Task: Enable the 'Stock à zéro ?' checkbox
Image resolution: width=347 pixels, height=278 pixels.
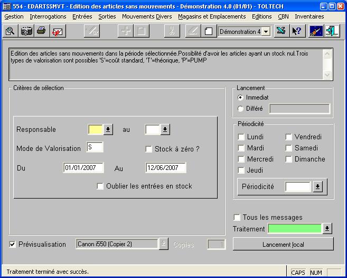Action: [x=149, y=149]
